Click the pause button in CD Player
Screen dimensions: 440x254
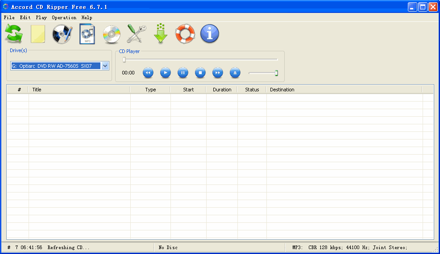[x=183, y=73]
